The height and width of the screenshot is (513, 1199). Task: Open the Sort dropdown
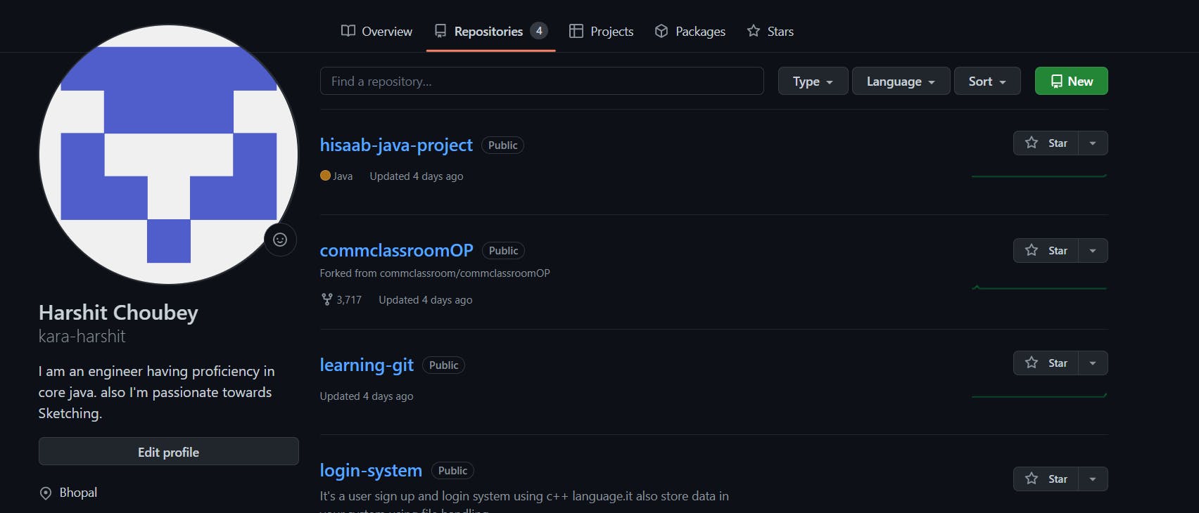(987, 81)
